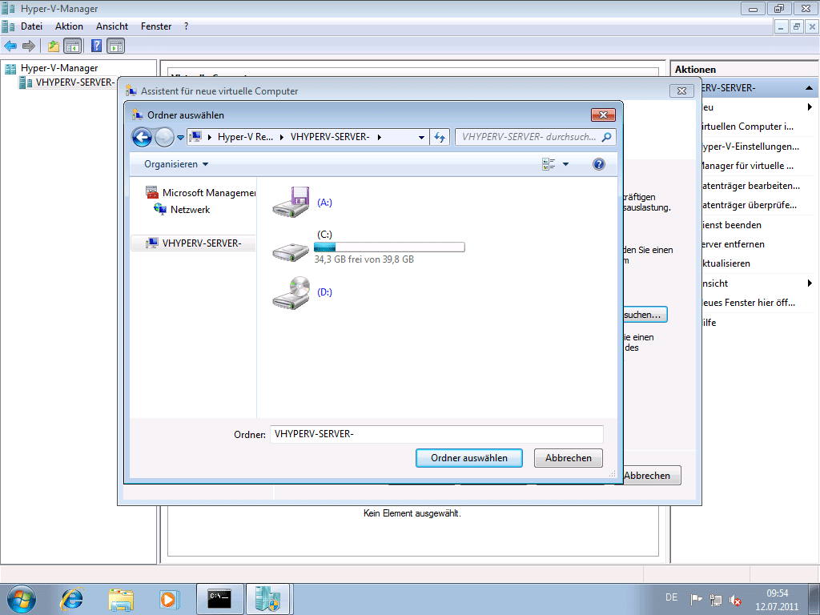Click the Hyper-V Re... breadcrumb segment

(x=245, y=137)
